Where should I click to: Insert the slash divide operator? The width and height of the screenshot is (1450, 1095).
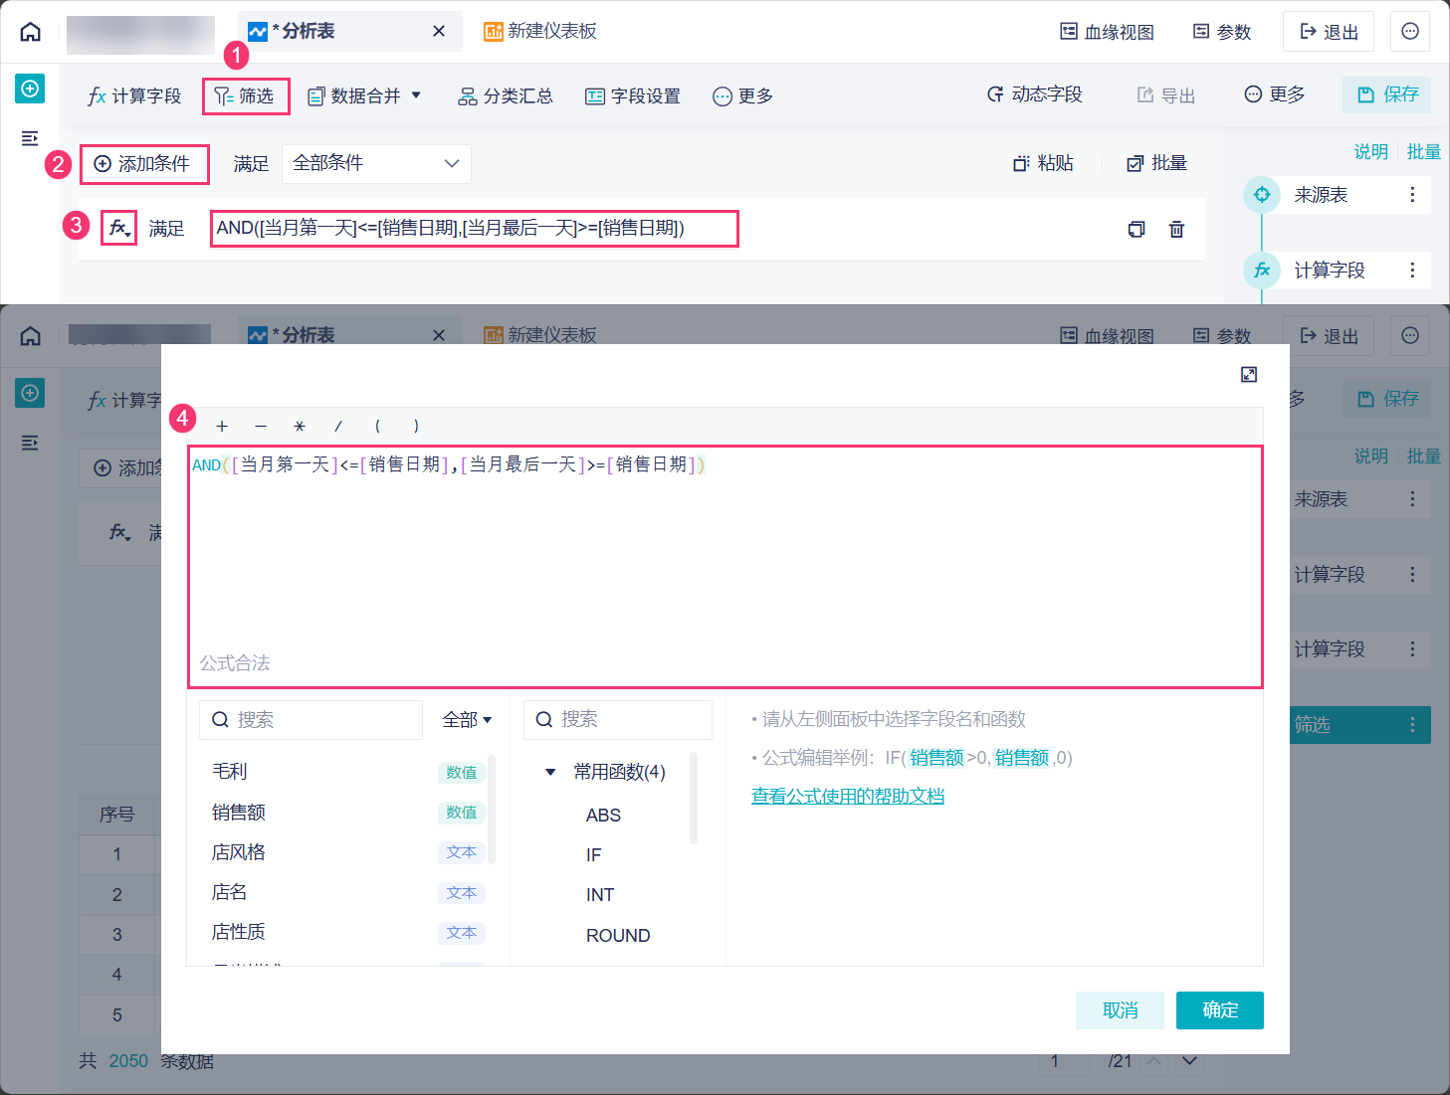(x=338, y=427)
